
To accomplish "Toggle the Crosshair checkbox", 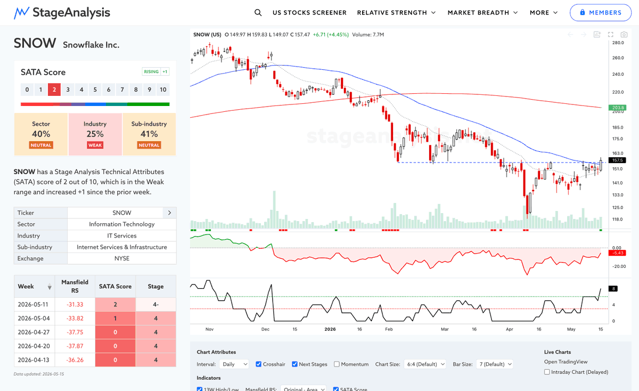I will 259,364.
